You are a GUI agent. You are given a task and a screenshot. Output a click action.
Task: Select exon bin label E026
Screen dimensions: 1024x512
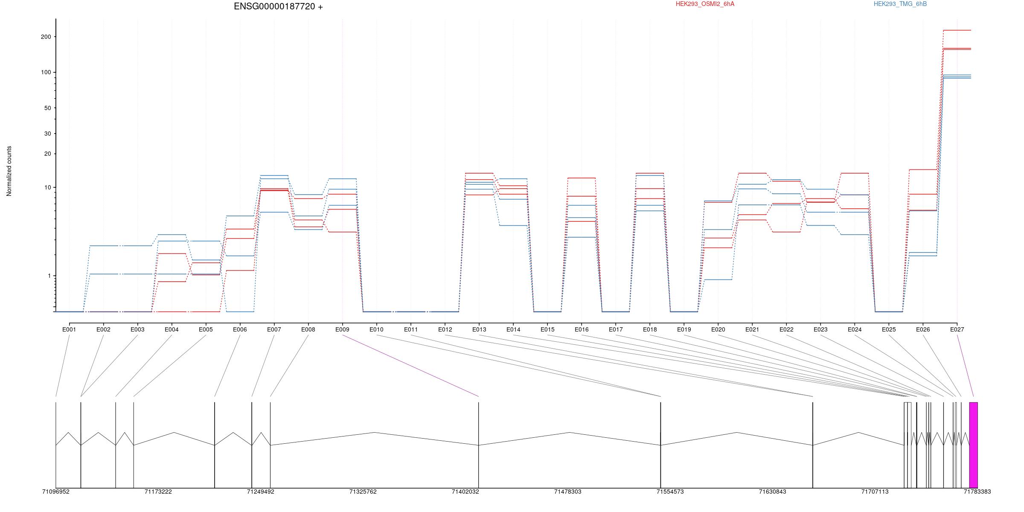point(923,329)
